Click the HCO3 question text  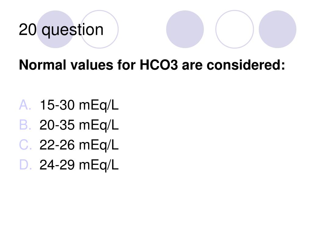pos(152,65)
